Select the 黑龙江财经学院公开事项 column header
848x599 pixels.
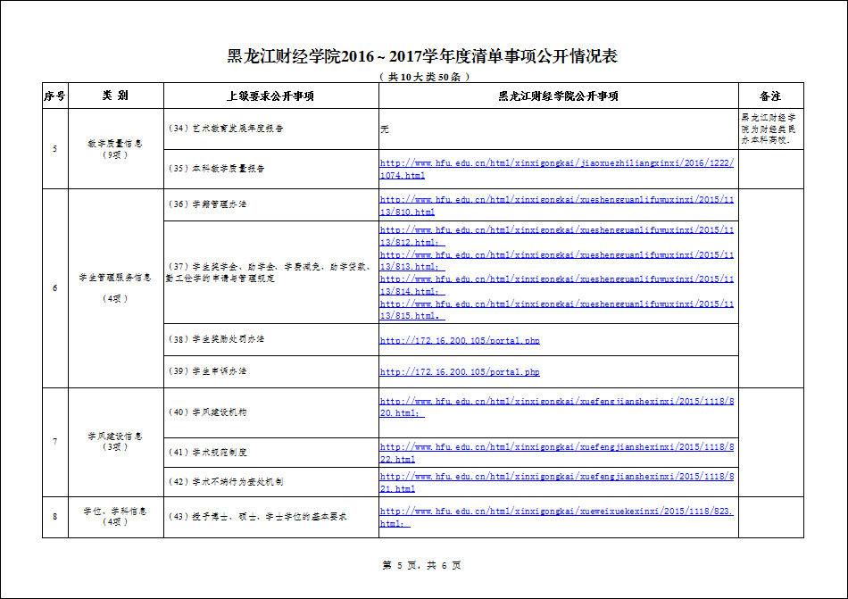558,96
